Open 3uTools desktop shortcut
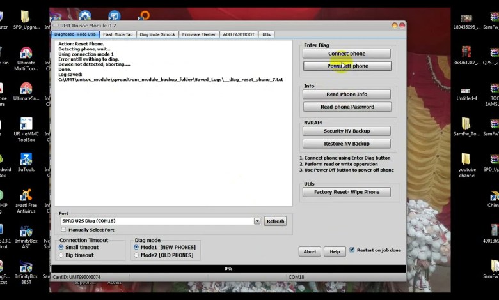499x300 pixels. pos(26,162)
